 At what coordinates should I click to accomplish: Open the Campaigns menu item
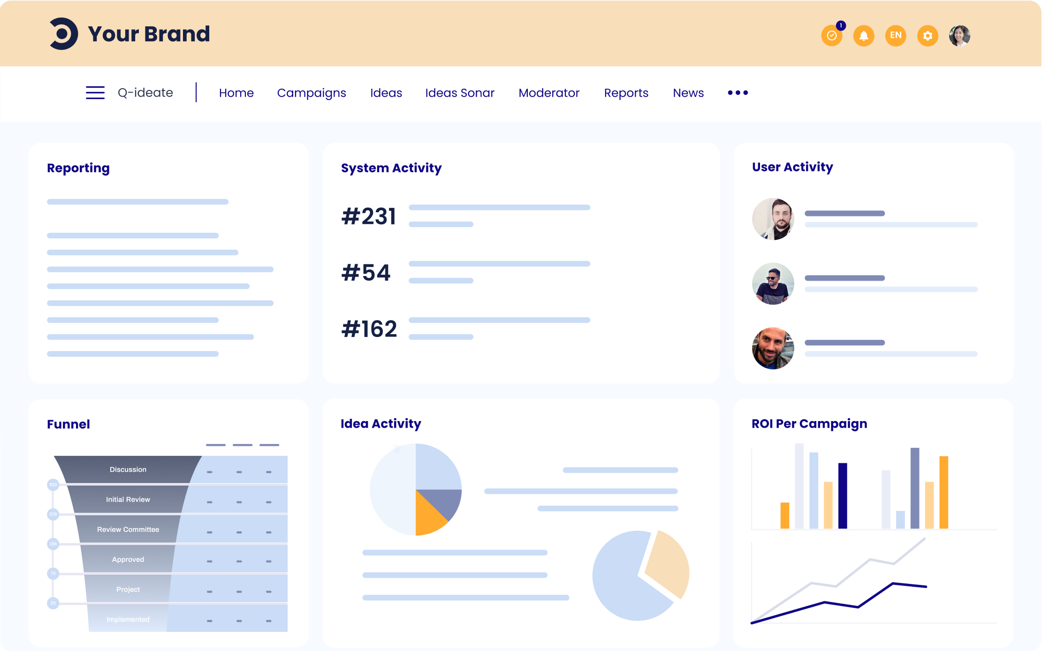click(312, 93)
